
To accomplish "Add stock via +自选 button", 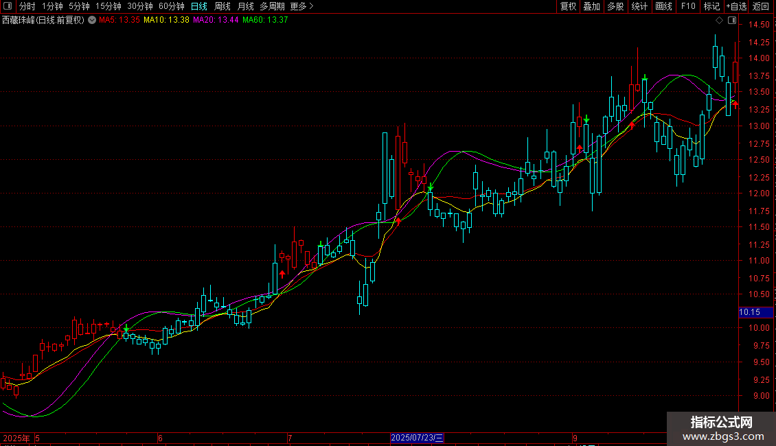I will click(x=736, y=6).
